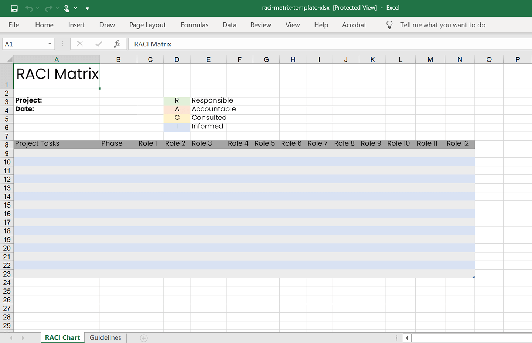
Task: Select column E header
Action: coord(208,59)
